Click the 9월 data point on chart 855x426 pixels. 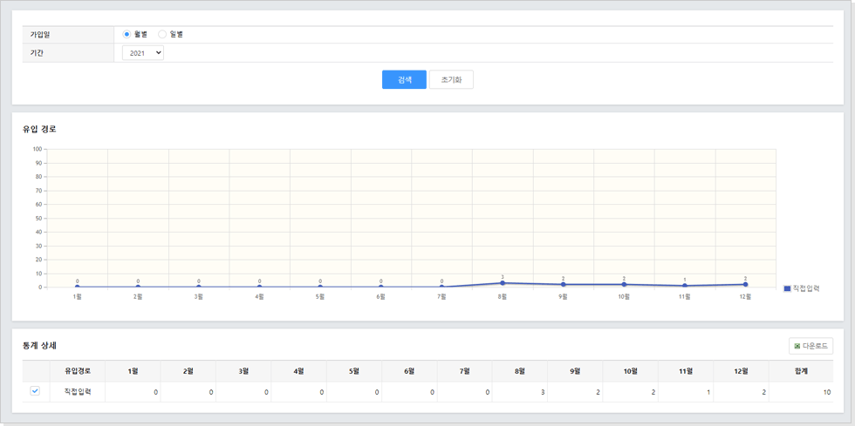[564, 284]
